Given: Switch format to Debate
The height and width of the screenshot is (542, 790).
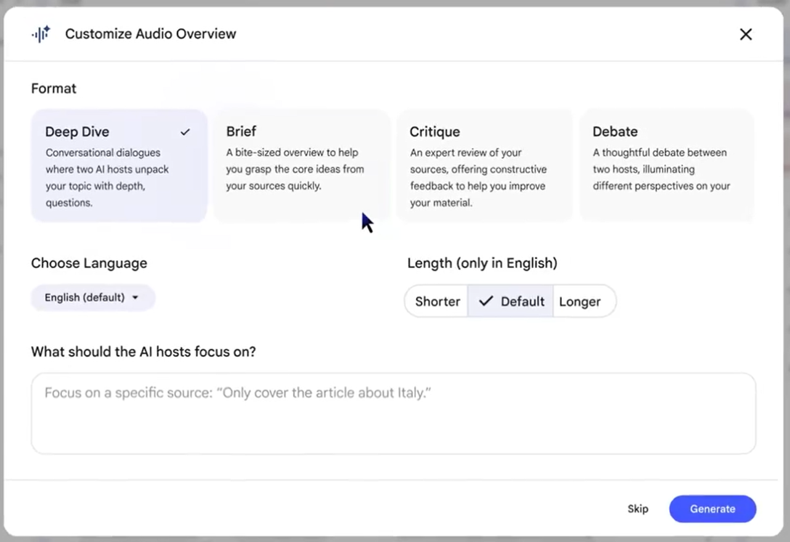Looking at the screenshot, I should coord(667,166).
